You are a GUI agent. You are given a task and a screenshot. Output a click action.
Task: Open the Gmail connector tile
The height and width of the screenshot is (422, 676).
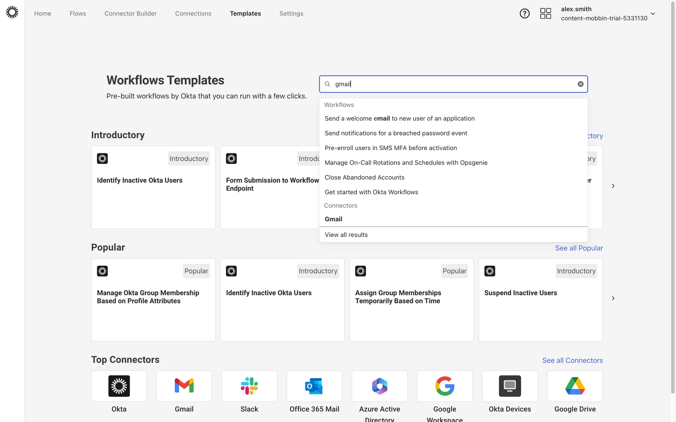[184, 386]
